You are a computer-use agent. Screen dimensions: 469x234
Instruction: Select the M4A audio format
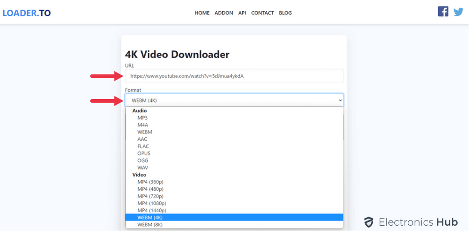234,125
